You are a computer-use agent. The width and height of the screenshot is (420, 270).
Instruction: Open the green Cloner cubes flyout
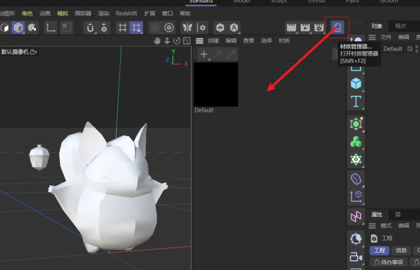(x=356, y=141)
